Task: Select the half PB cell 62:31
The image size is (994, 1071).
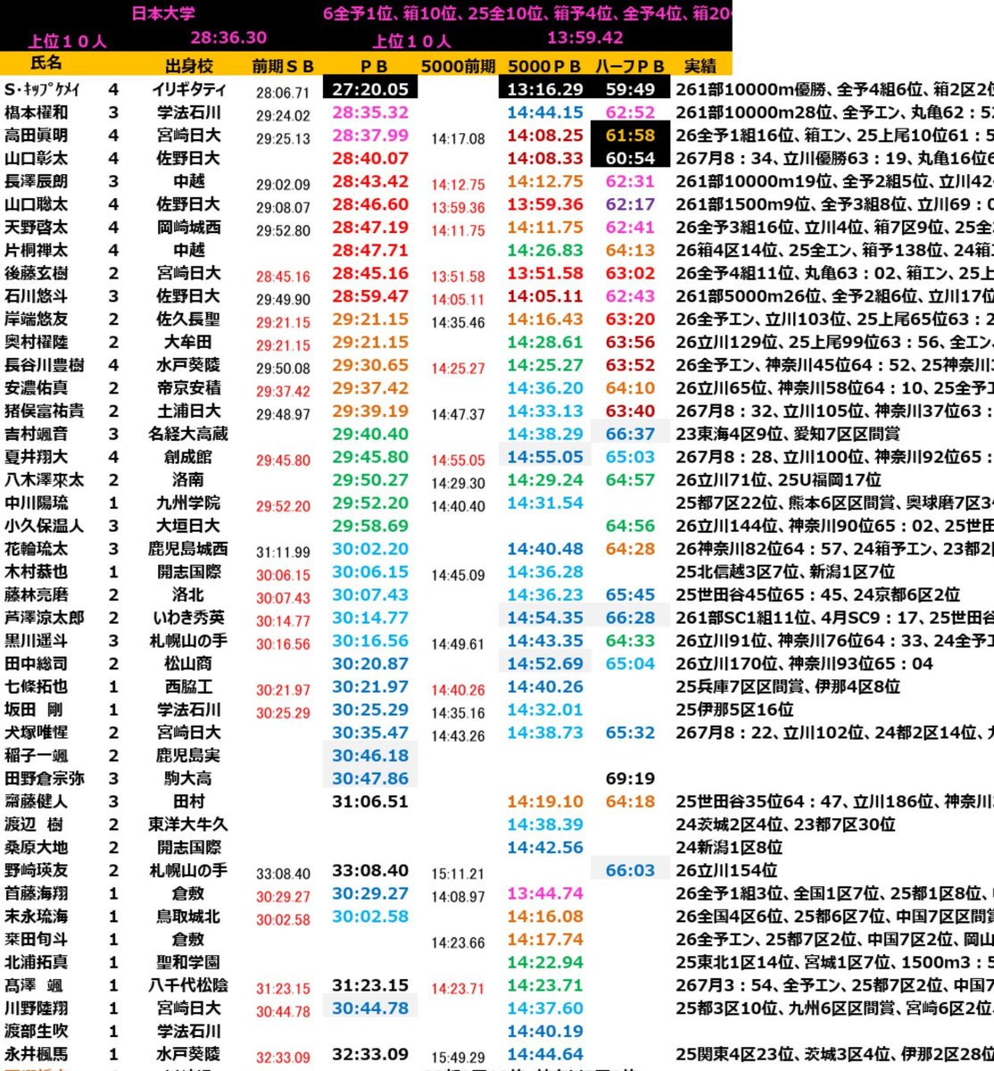Action: pos(630,181)
